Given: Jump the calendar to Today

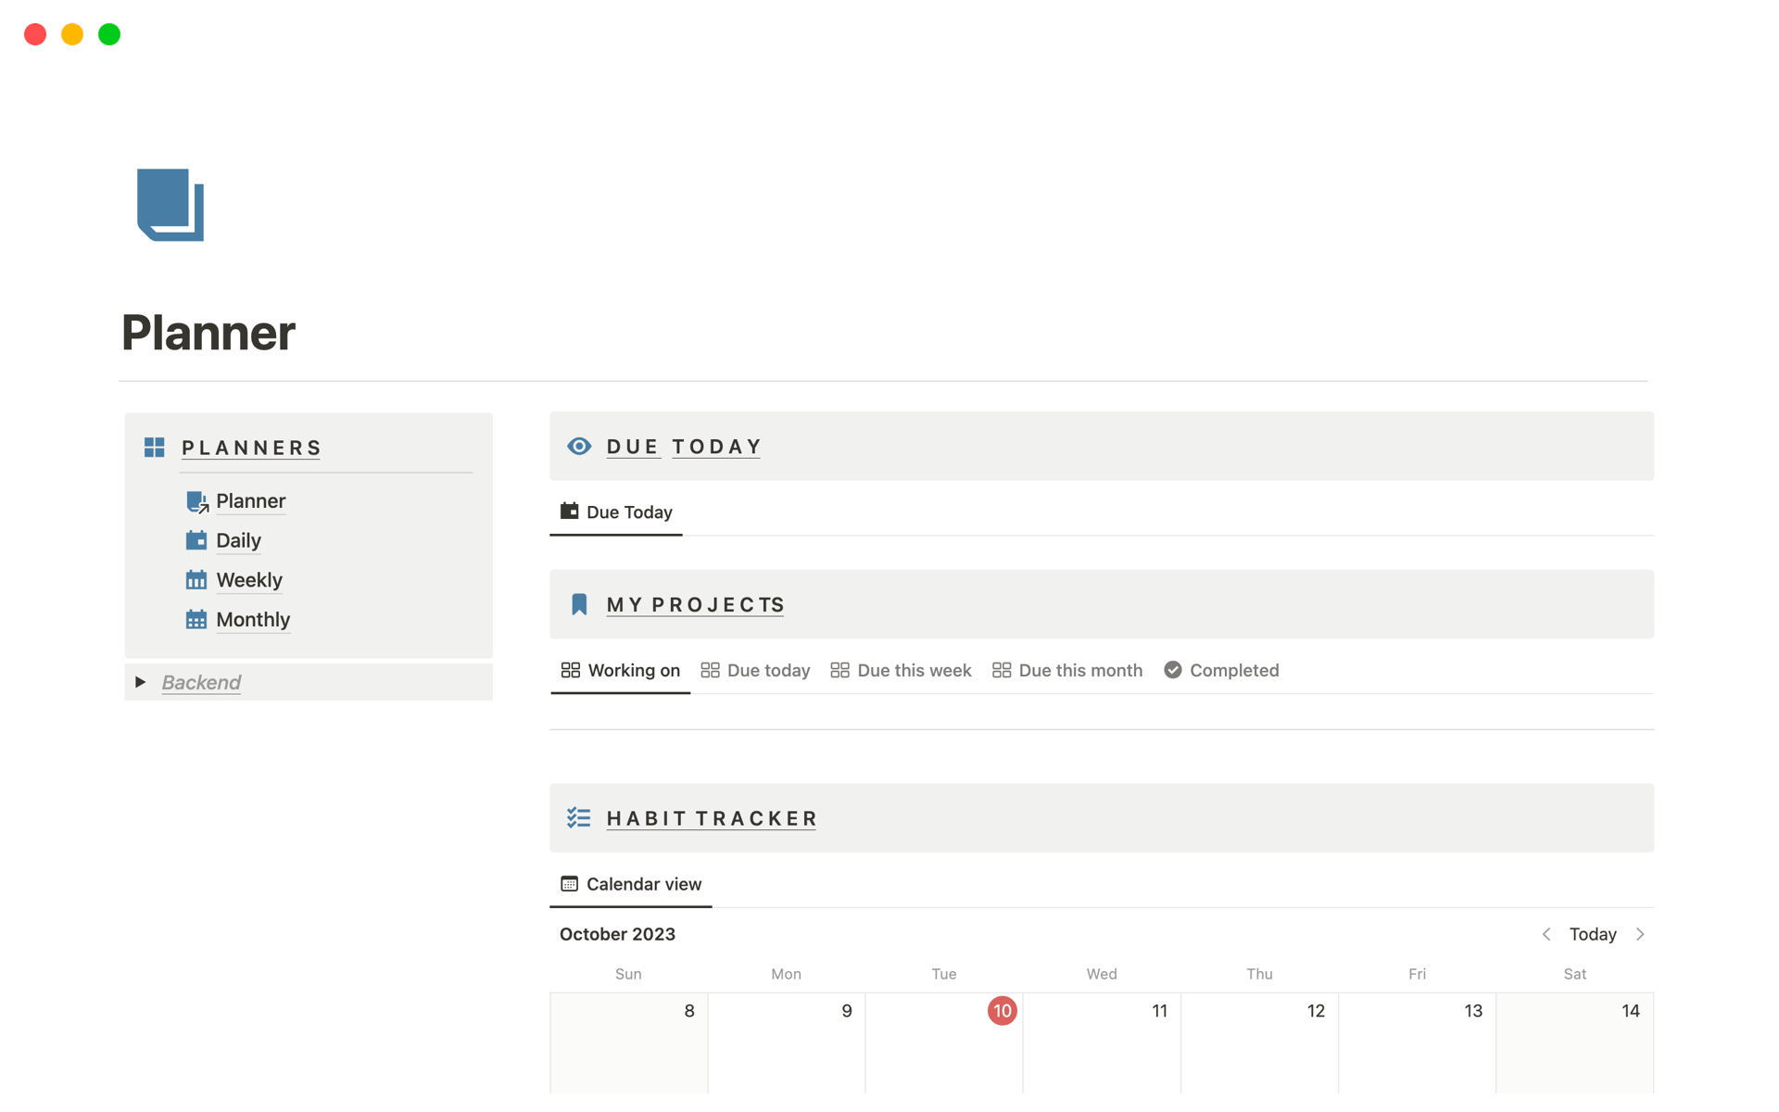Looking at the screenshot, I should pyautogui.click(x=1593, y=934).
